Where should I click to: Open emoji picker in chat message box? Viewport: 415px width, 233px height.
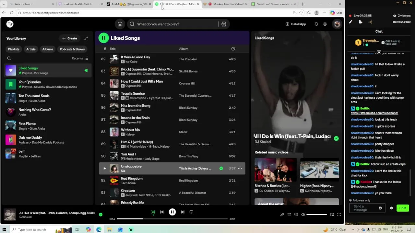coord(380,208)
